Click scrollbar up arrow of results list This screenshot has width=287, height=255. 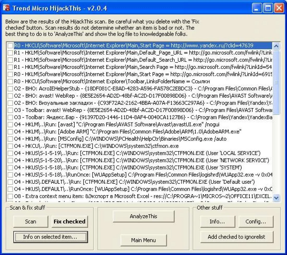tap(276, 46)
